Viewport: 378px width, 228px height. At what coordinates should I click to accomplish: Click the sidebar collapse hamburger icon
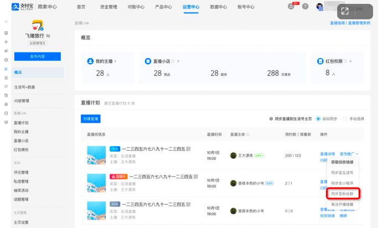click(7, 23)
